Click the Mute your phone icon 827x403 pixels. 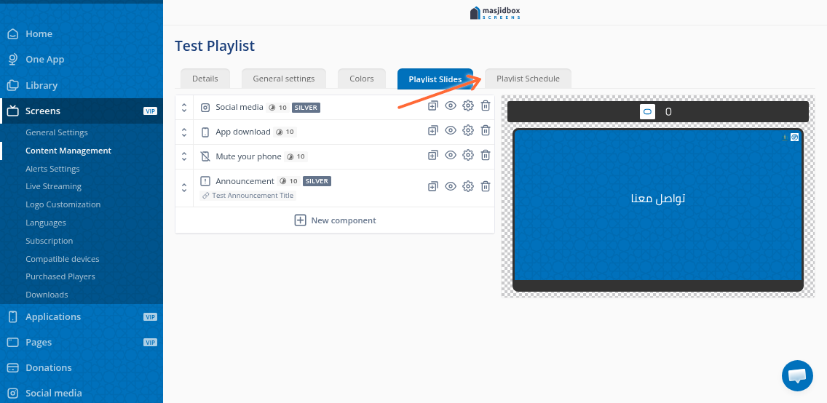pyautogui.click(x=205, y=156)
